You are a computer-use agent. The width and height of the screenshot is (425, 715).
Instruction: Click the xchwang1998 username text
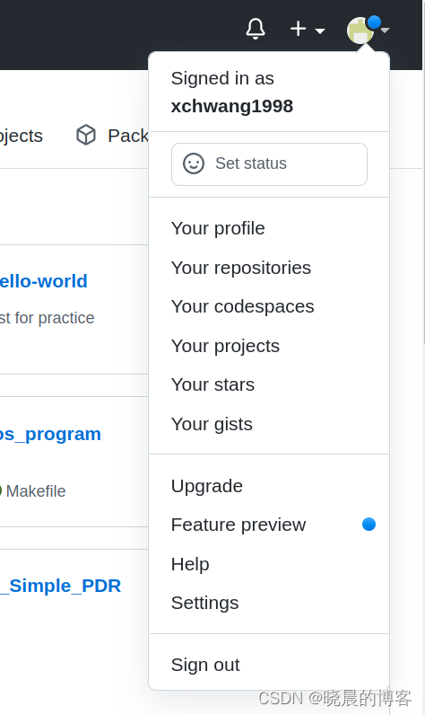232,106
